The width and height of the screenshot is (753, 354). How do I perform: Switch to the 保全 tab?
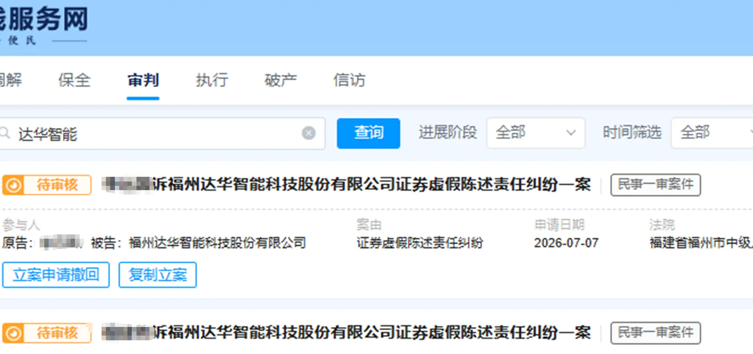click(x=74, y=80)
